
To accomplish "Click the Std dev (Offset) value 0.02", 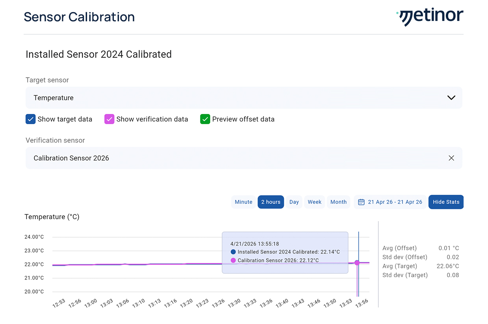I will pos(453,257).
